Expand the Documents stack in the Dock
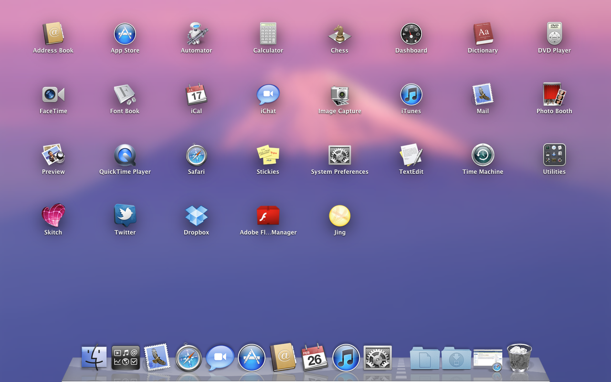The width and height of the screenshot is (611, 382). click(425, 358)
